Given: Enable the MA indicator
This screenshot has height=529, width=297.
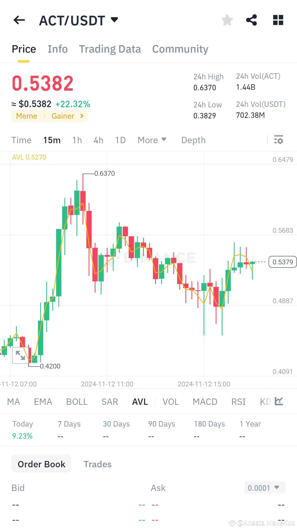Looking at the screenshot, I should click(x=13, y=402).
